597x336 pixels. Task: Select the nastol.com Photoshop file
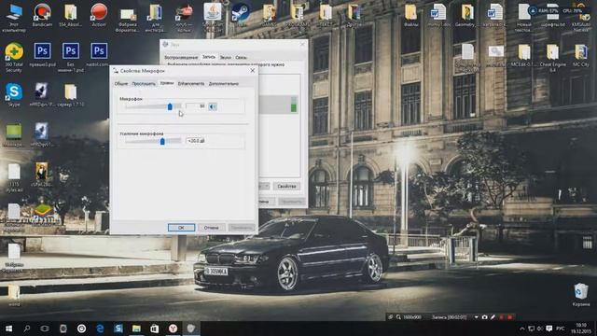[x=99, y=55]
